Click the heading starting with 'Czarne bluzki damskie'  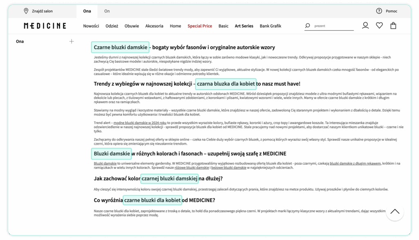(x=185, y=48)
